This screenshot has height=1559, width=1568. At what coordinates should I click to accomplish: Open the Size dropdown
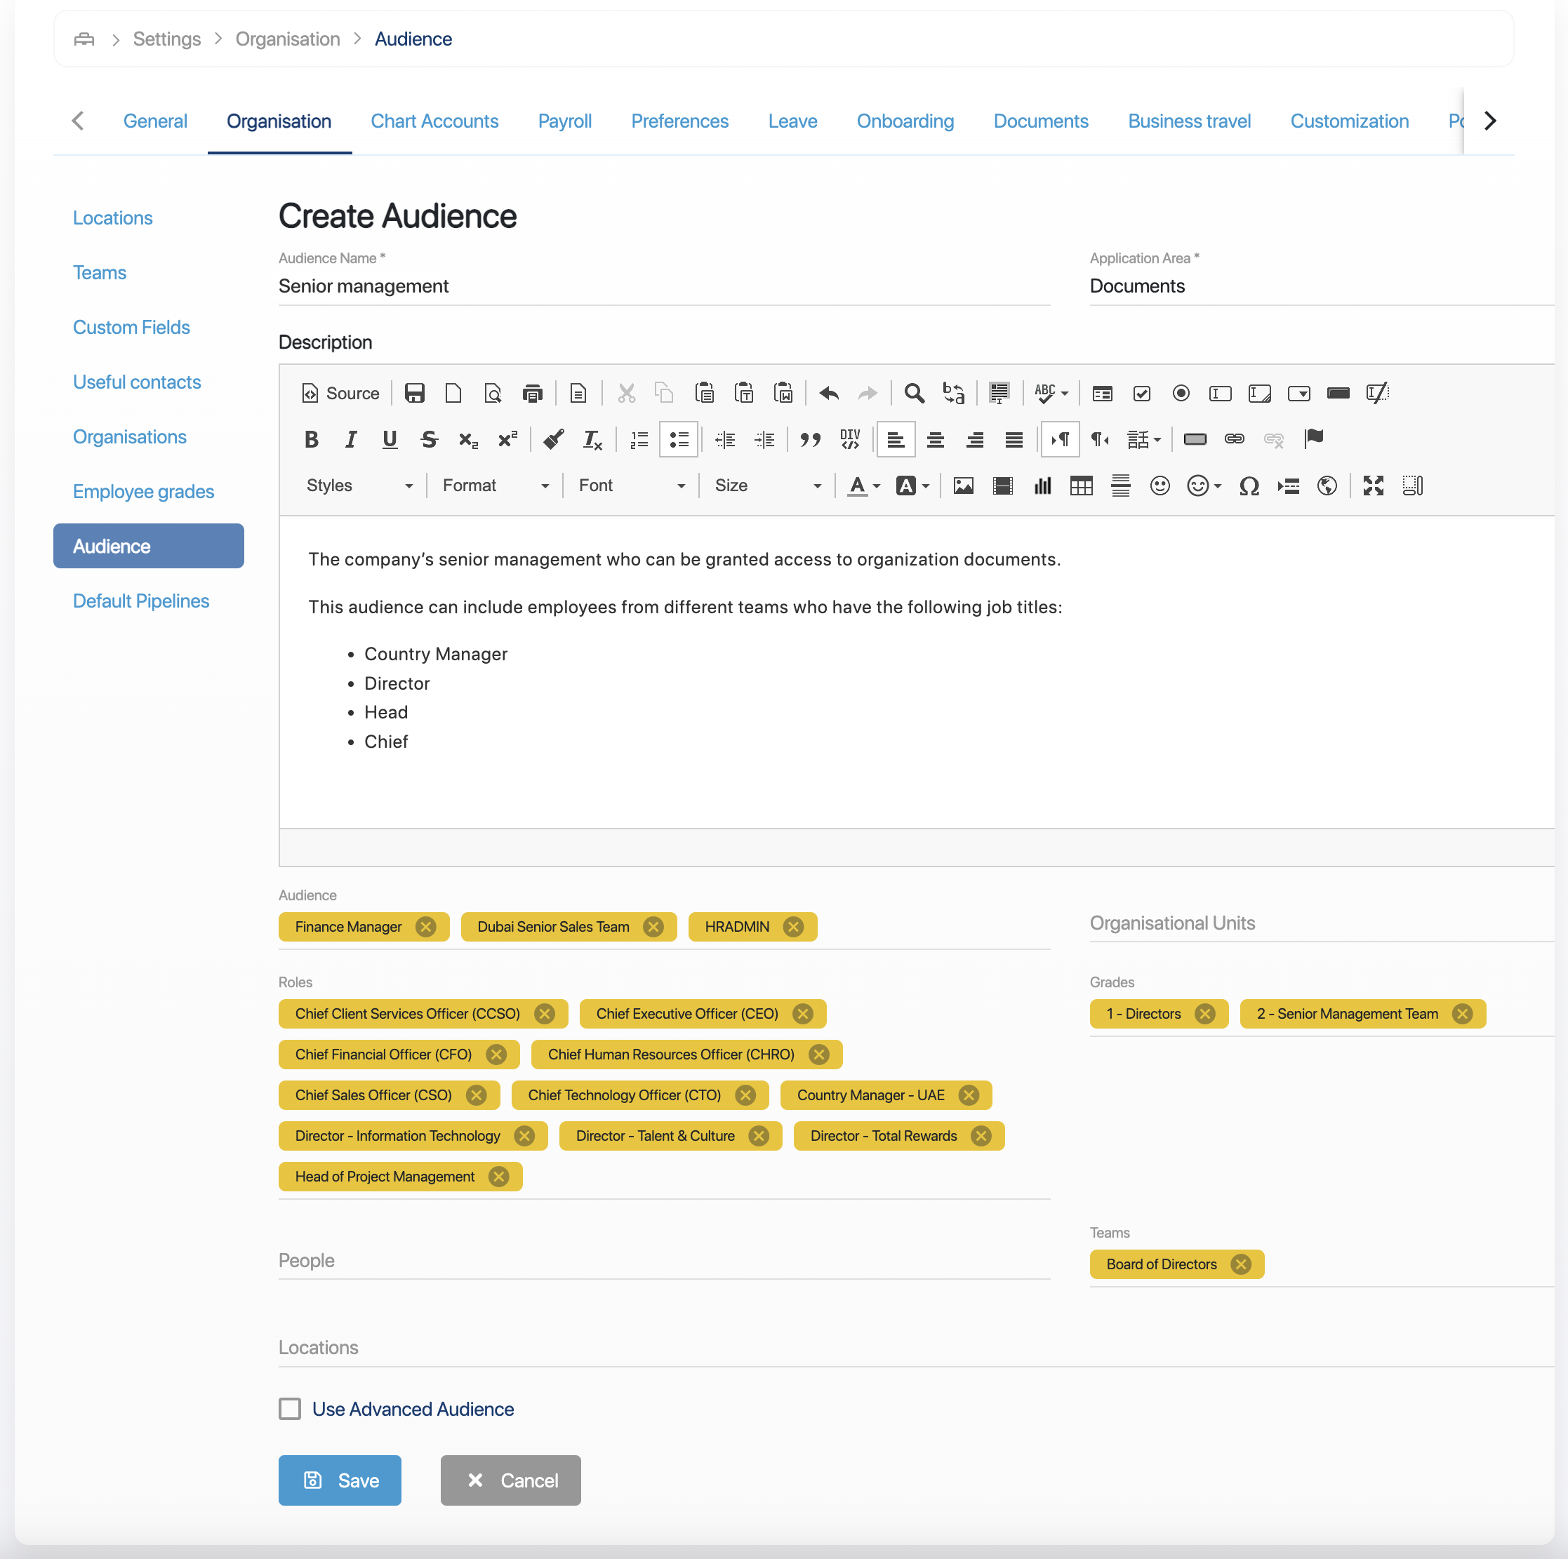point(768,486)
